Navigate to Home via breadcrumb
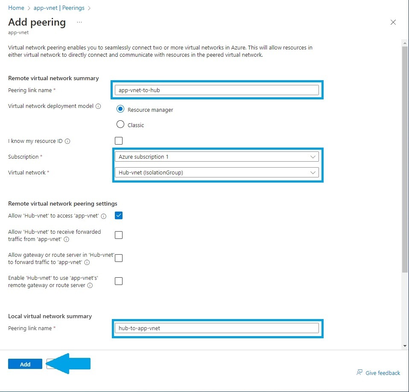This screenshot has height=392, width=409. pos(16,8)
